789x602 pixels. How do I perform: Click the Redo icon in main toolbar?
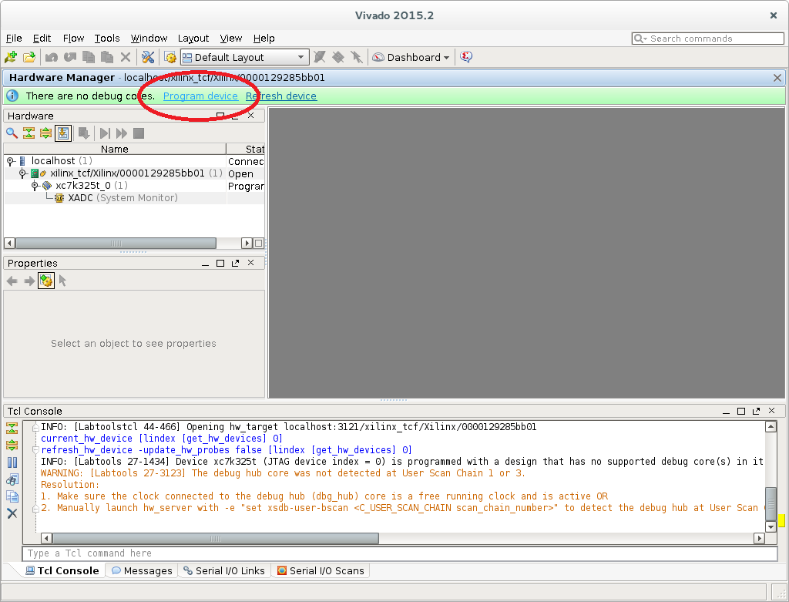(70, 57)
